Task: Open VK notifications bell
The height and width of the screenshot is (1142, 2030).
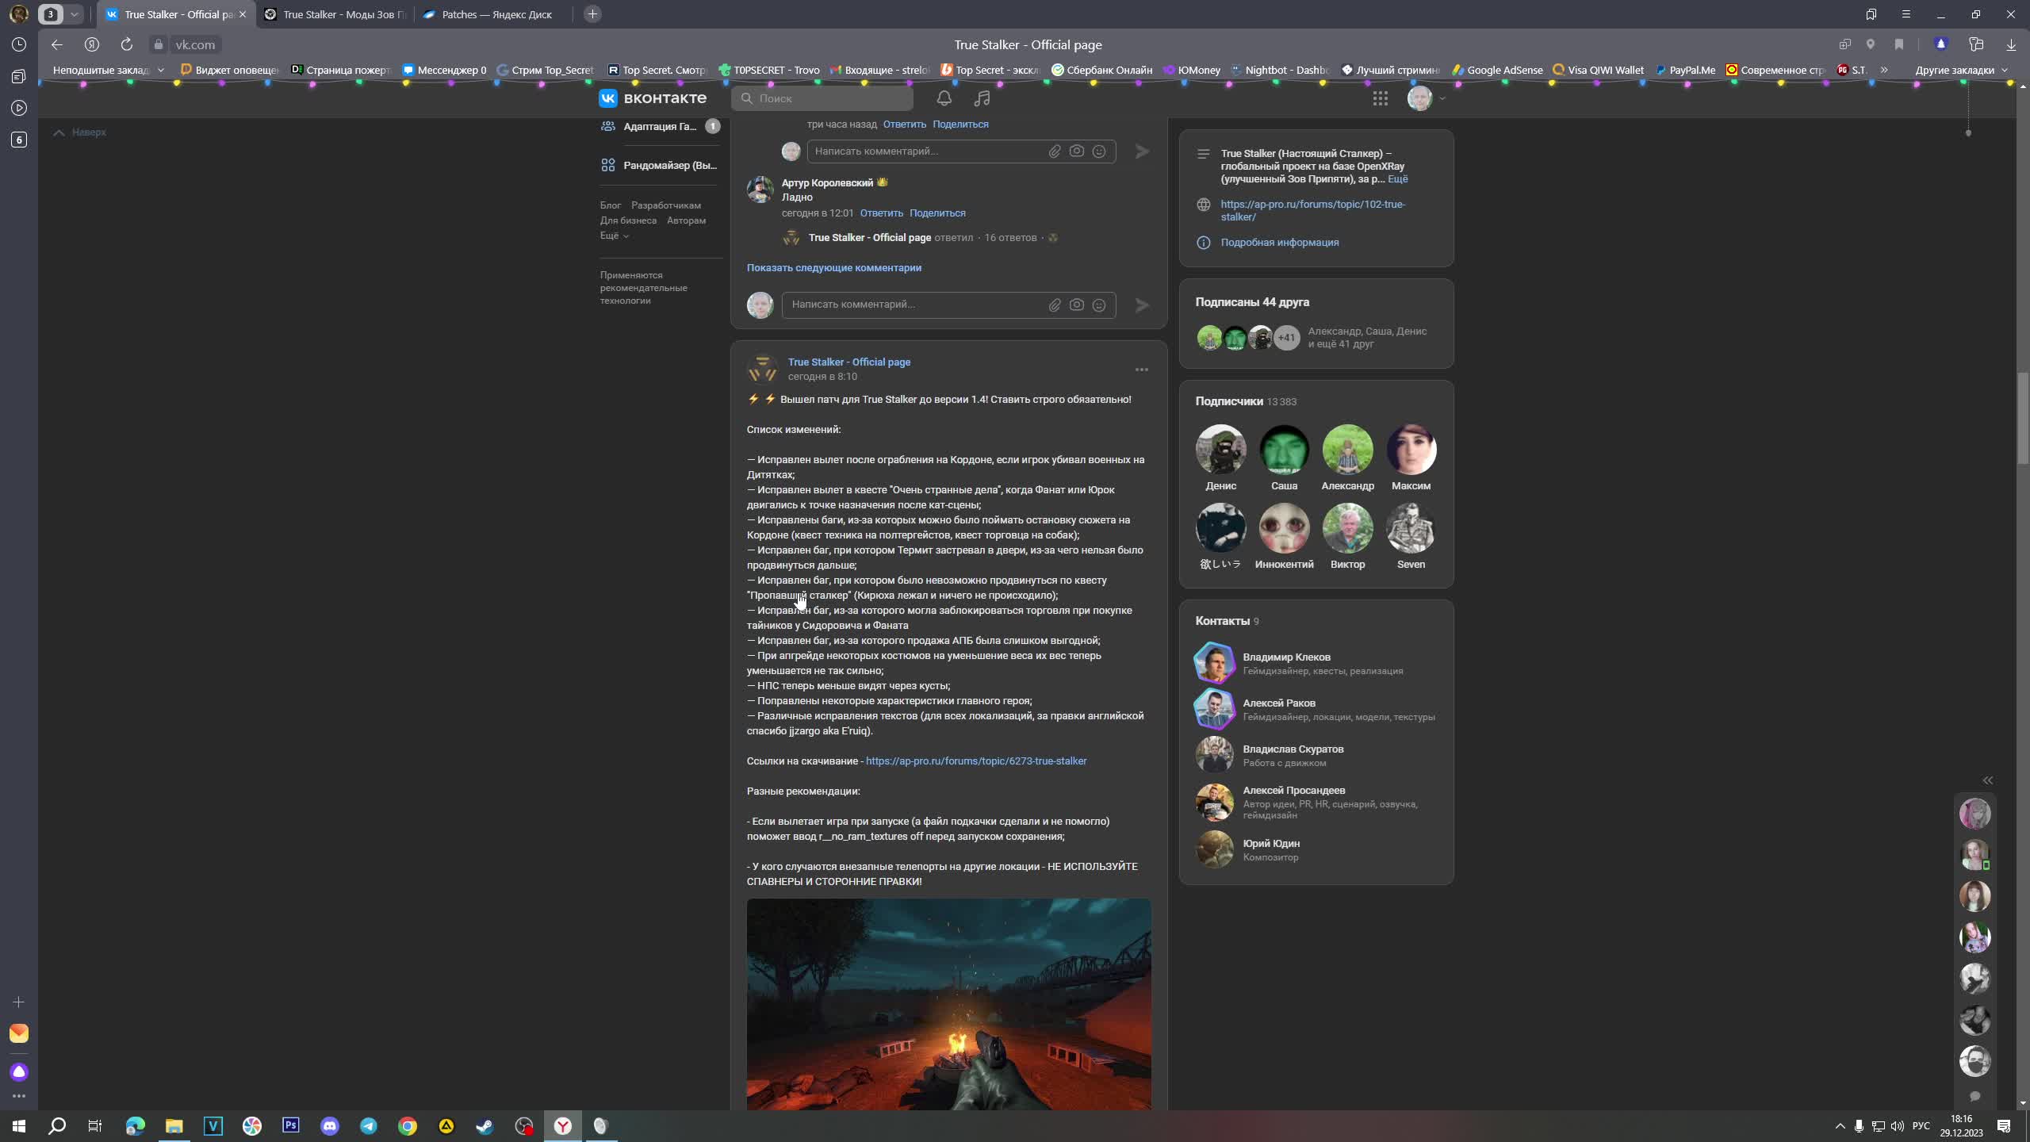Action: [944, 98]
